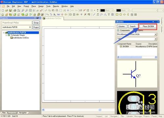
Task: Click the Save icon in toolbar
Action: click(10, 10)
